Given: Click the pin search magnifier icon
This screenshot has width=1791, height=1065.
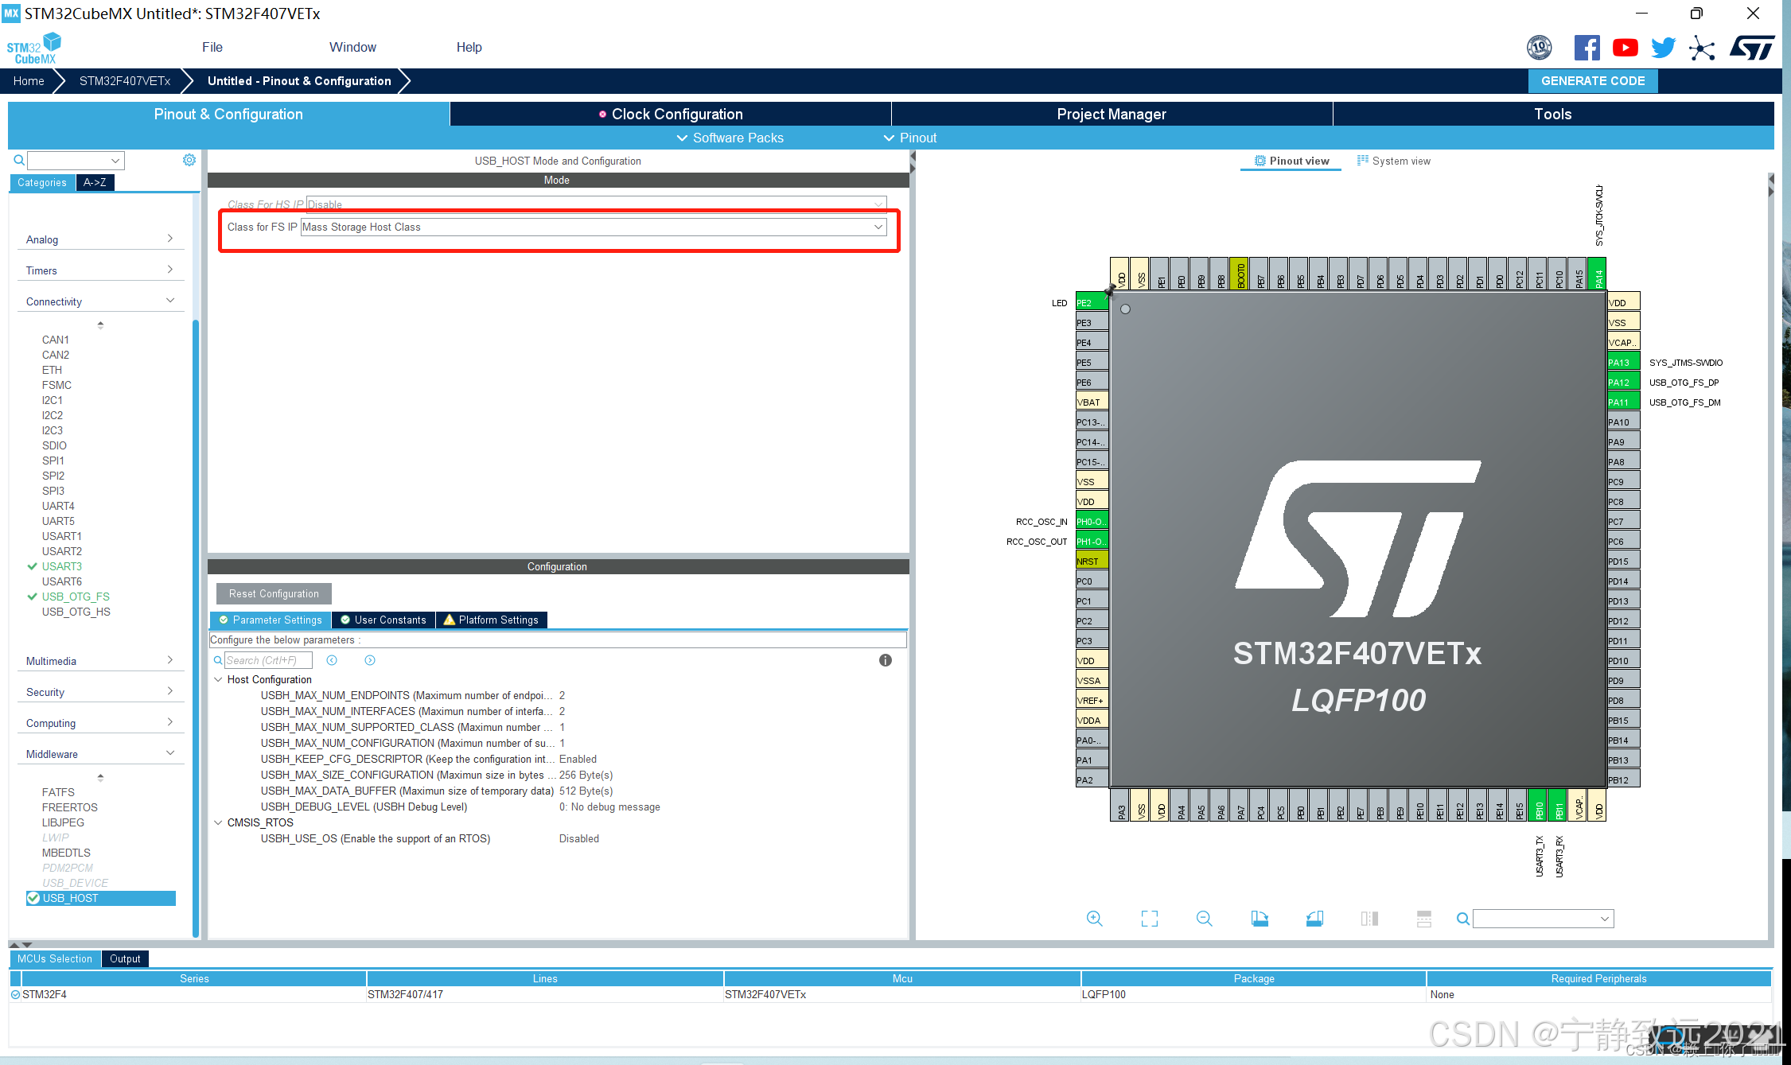Looking at the screenshot, I should pos(1462,919).
